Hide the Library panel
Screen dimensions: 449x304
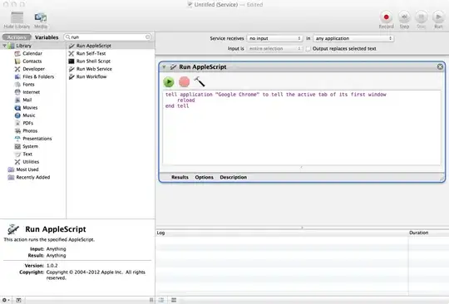(17, 20)
